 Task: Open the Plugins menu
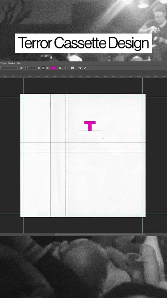tap(3, 63)
